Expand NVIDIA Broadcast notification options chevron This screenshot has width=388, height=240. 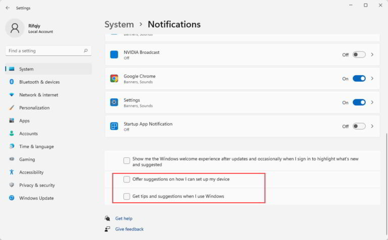pyautogui.click(x=372, y=54)
